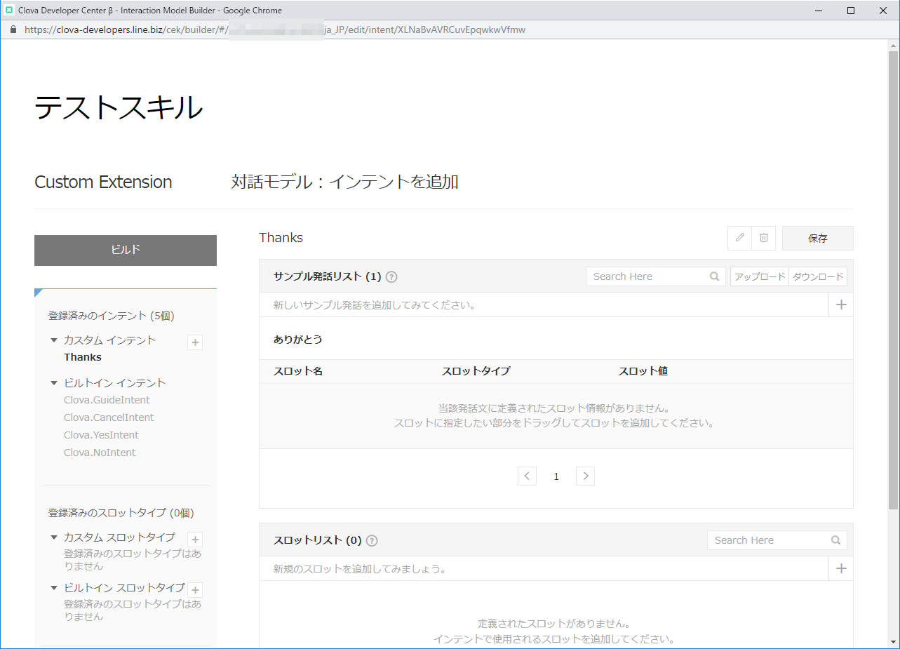The height and width of the screenshot is (649, 900).
Task: Click the plus icon to add sample utterance
Action: coord(841,305)
